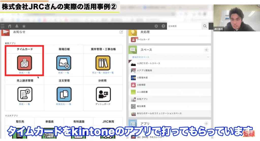Screen dimensions: 260x141
Task: Click the 新規・一覧 link under 売上請求管理
Action: [x=25, y=104]
